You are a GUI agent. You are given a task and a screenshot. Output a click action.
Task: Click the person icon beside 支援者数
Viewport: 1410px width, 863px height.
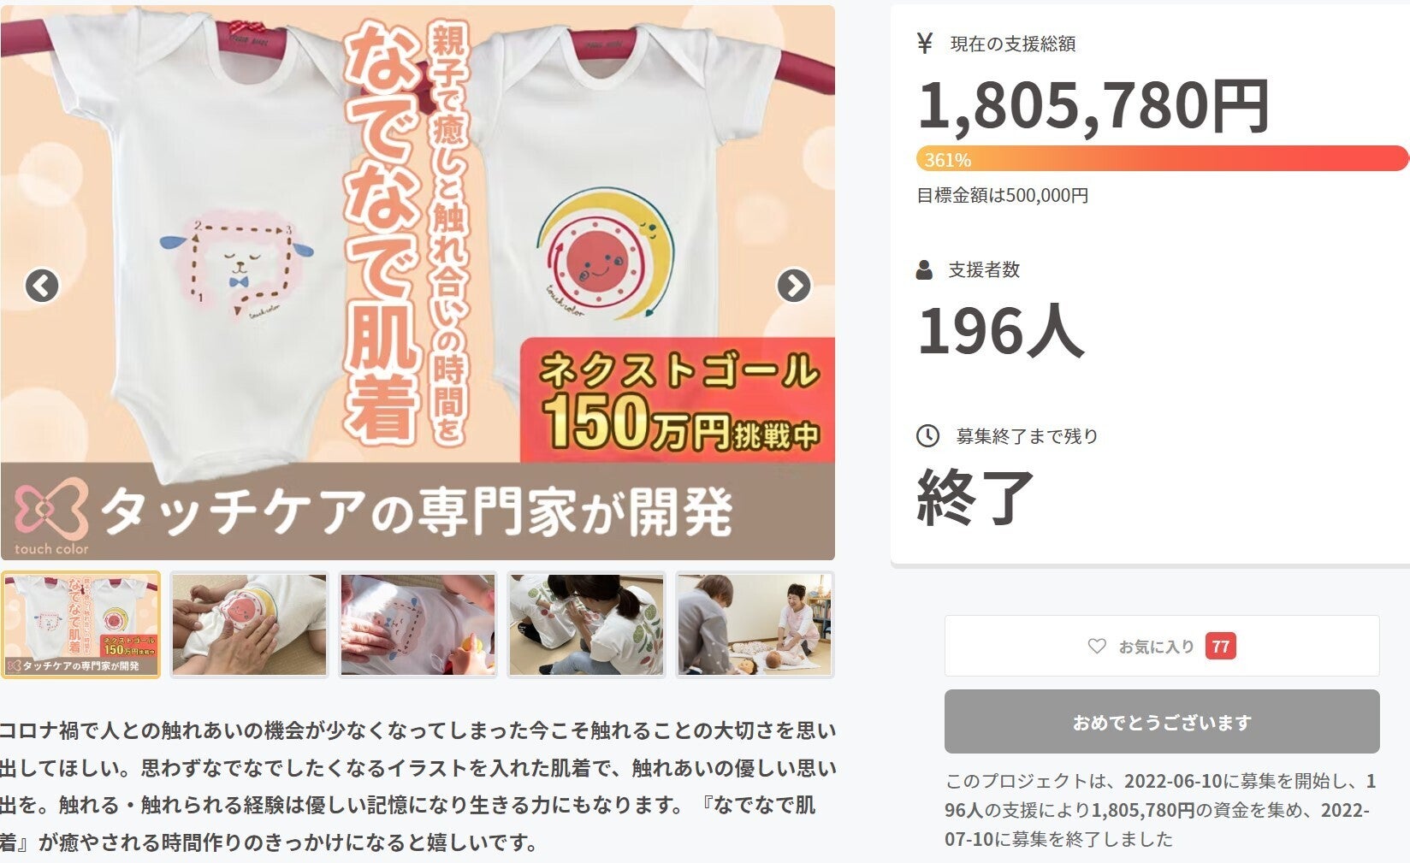[924, 270]
